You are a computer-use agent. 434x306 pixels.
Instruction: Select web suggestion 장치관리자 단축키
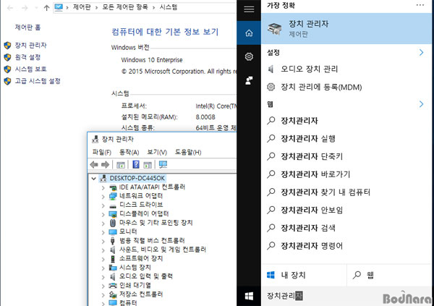(346, 156)
